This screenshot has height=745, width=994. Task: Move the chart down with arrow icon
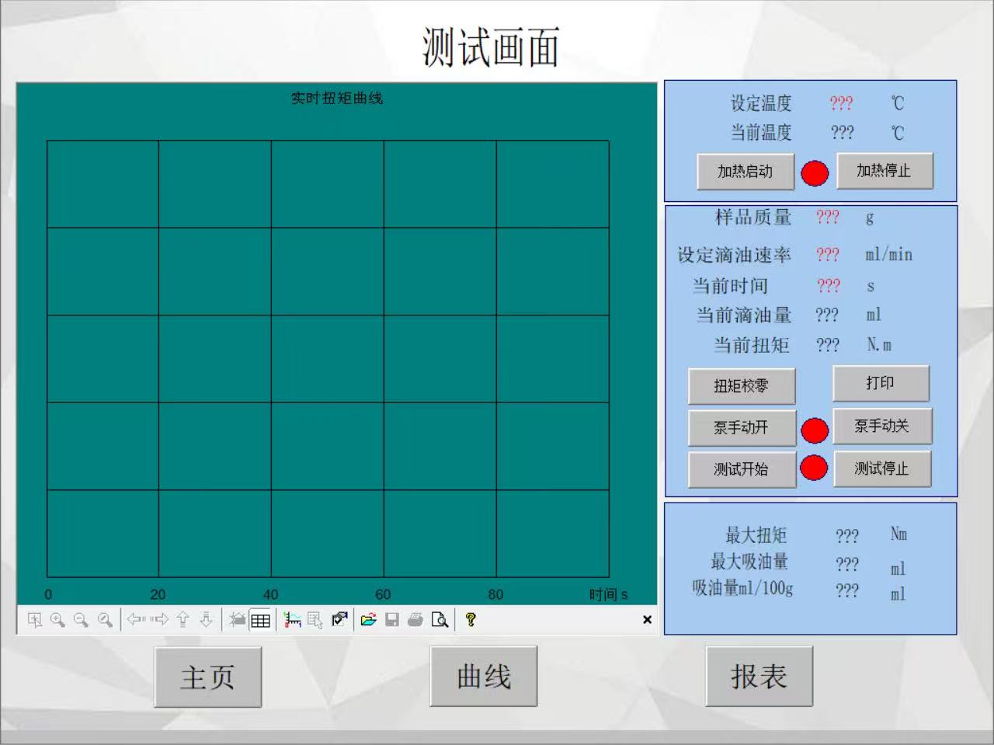(x=206, y=620)
